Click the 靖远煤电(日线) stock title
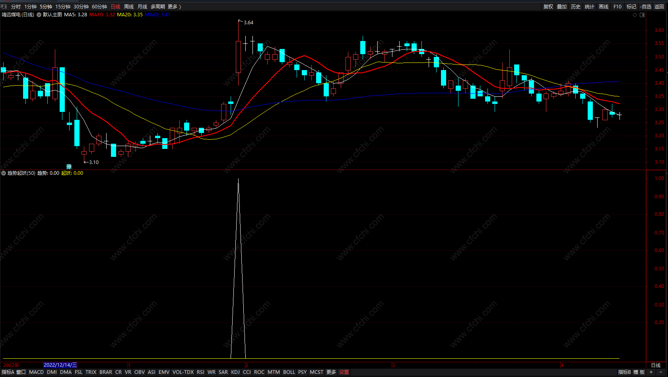The image size is (668, 377). point(18,15)
